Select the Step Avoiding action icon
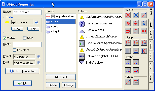Image resolution: width=155 pixels, height=91 pixels. (136, 82)
